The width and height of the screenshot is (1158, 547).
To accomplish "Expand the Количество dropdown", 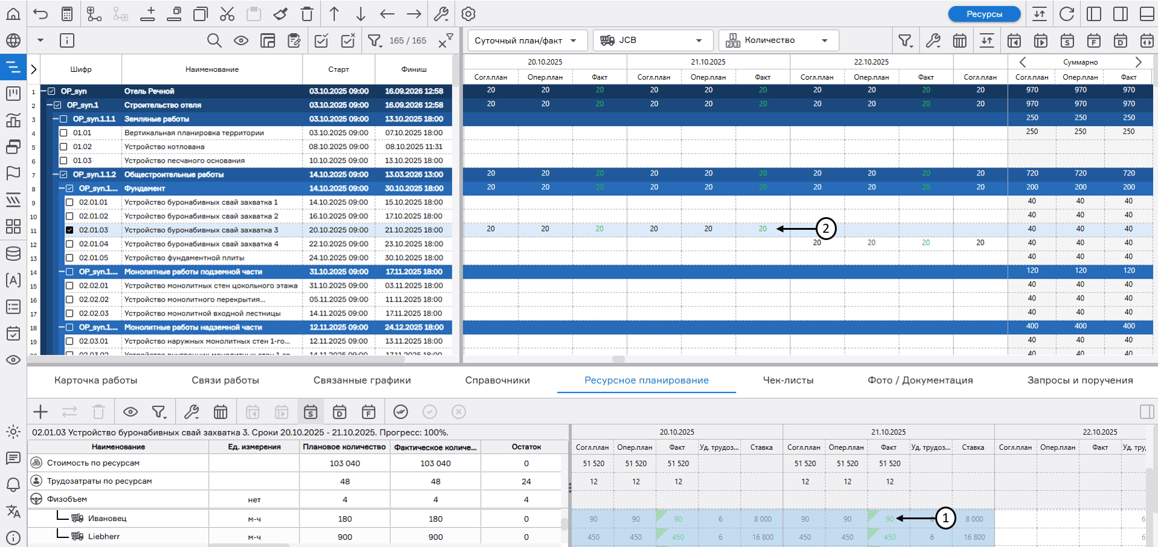I will pyautogui.click(x=778, y=40).
